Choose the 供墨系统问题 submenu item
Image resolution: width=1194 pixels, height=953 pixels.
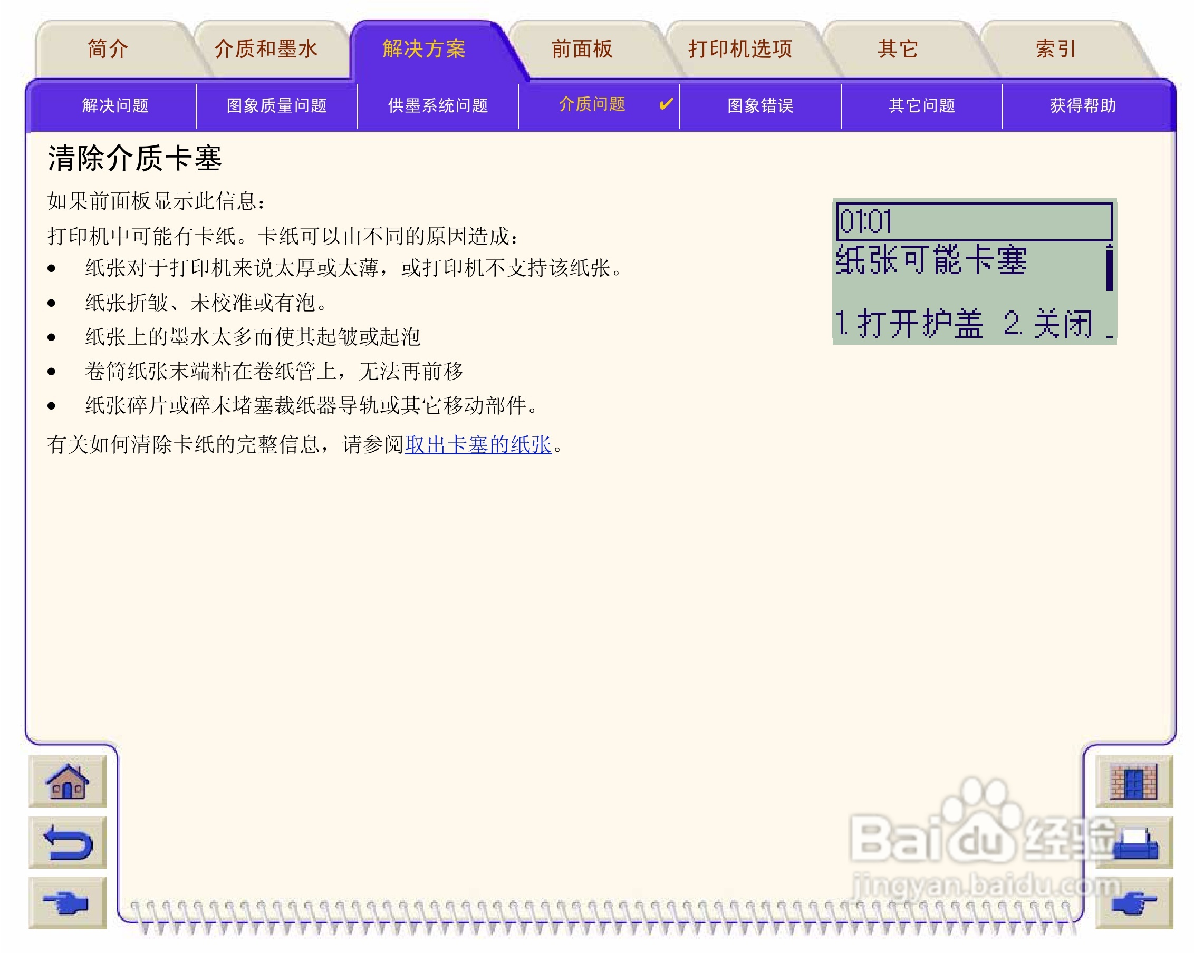tap(438, 105)
